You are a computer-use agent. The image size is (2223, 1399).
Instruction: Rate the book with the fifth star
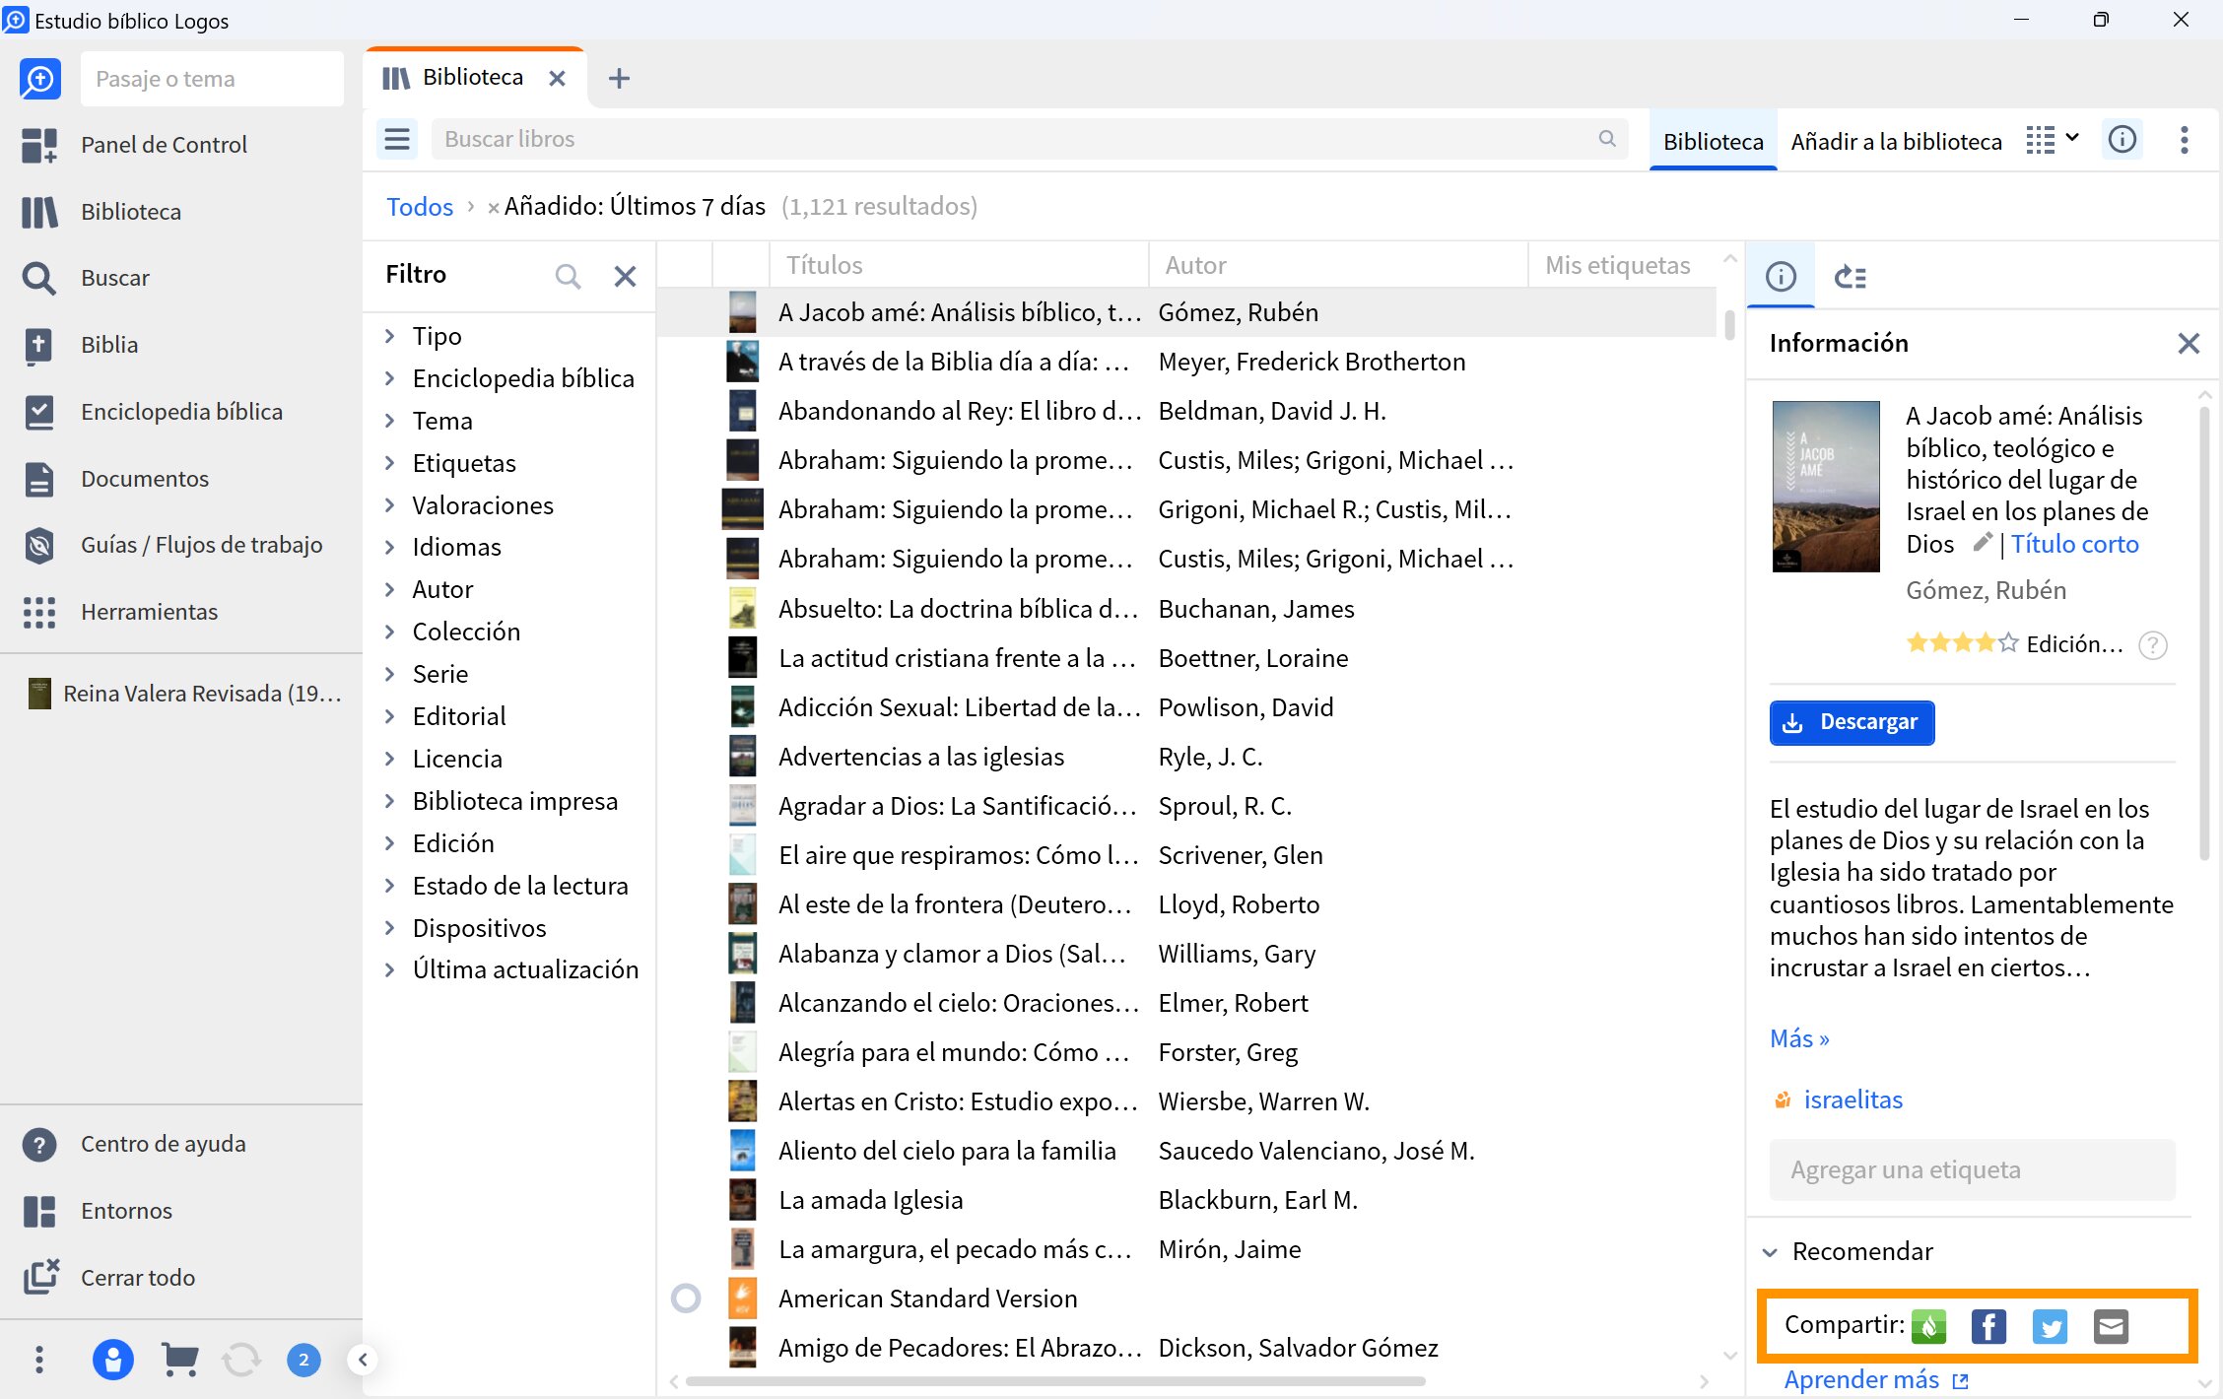click(x=2008, y=643)
